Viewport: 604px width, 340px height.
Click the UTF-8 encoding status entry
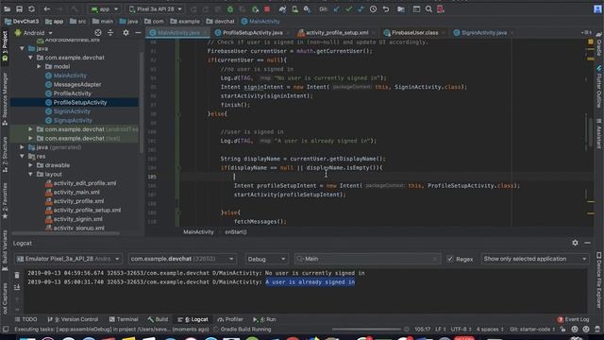461,330
